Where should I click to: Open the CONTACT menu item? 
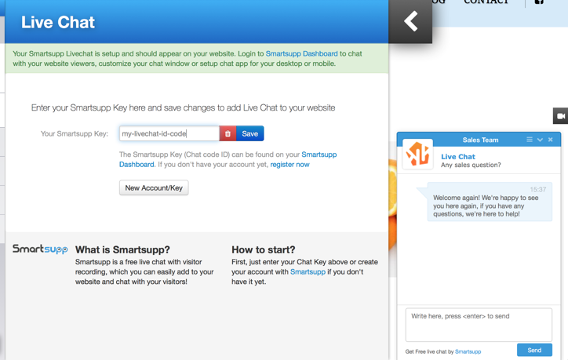[486, 2]
